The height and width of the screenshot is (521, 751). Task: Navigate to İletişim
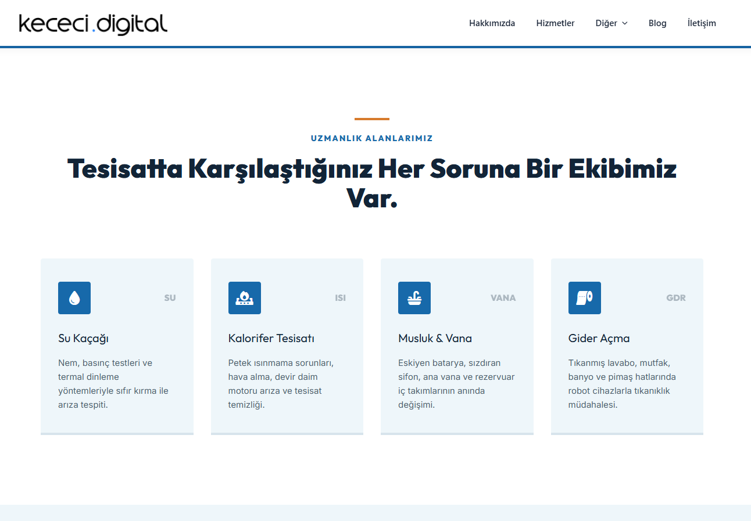[x=702, y=23]
